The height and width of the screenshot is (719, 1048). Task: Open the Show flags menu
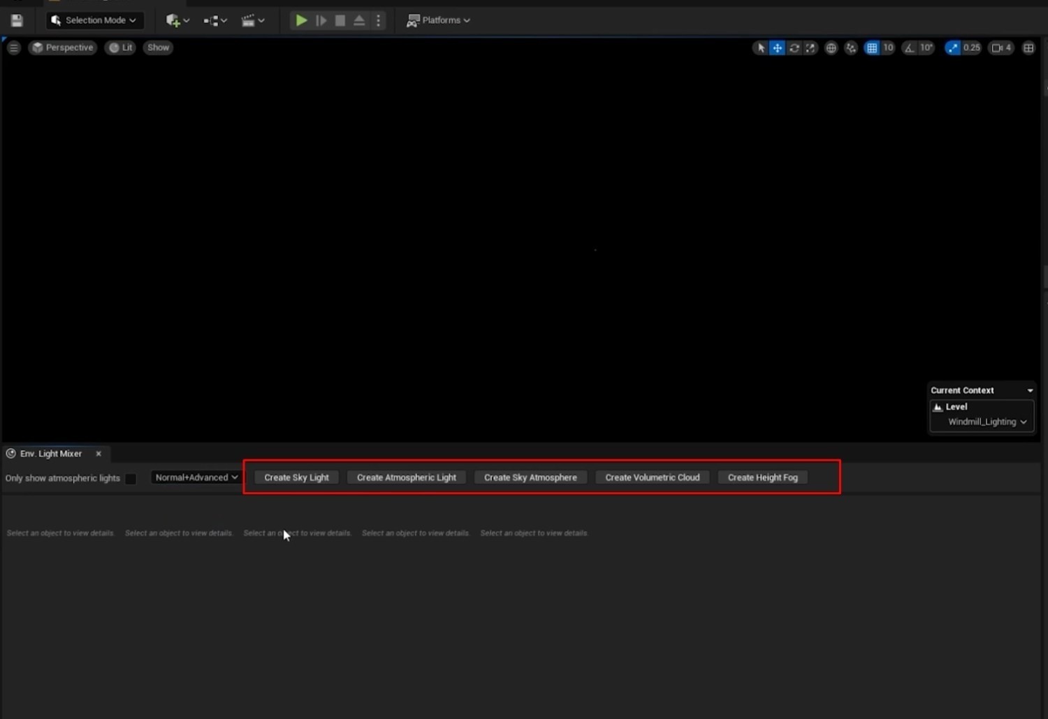[x=158, y=47]
